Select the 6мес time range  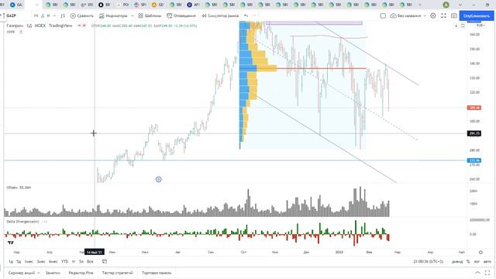coord(53,262)
